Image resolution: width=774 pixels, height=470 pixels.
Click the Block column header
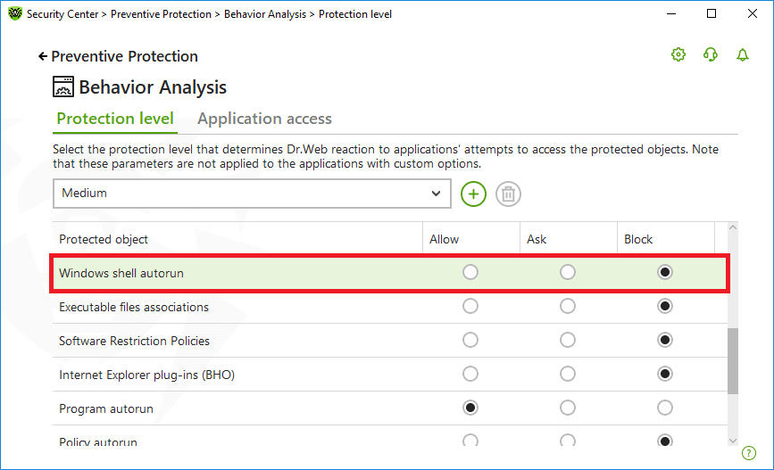coord(665,239)
